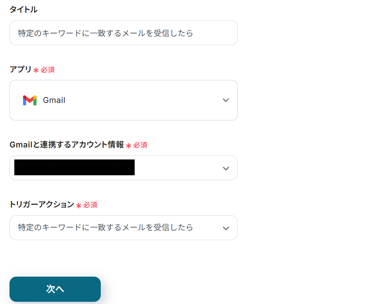This screenshot has height=304, width=387.
Task: Open the アプリ dropdown showing Gmail
Action: pos(123,100)
